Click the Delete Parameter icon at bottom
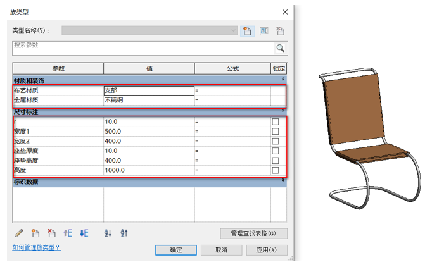The image size is (432, 267). (x=51, y=233)
